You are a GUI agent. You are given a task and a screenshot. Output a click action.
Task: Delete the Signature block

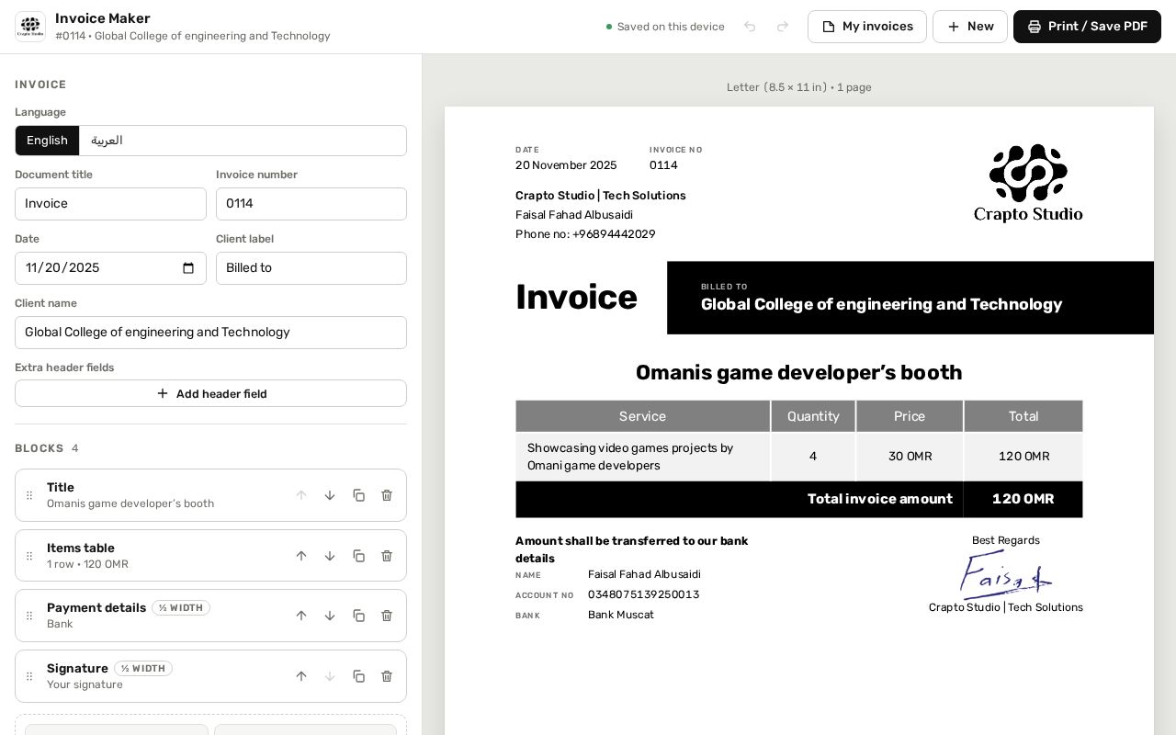387,676
